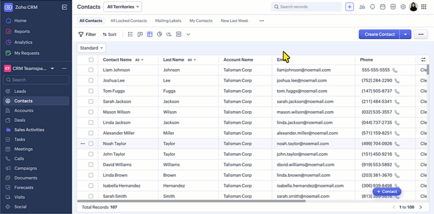Open the calendar icon in top bar
The height and width of the screenshot is (214, 434).
coord(382,7)
